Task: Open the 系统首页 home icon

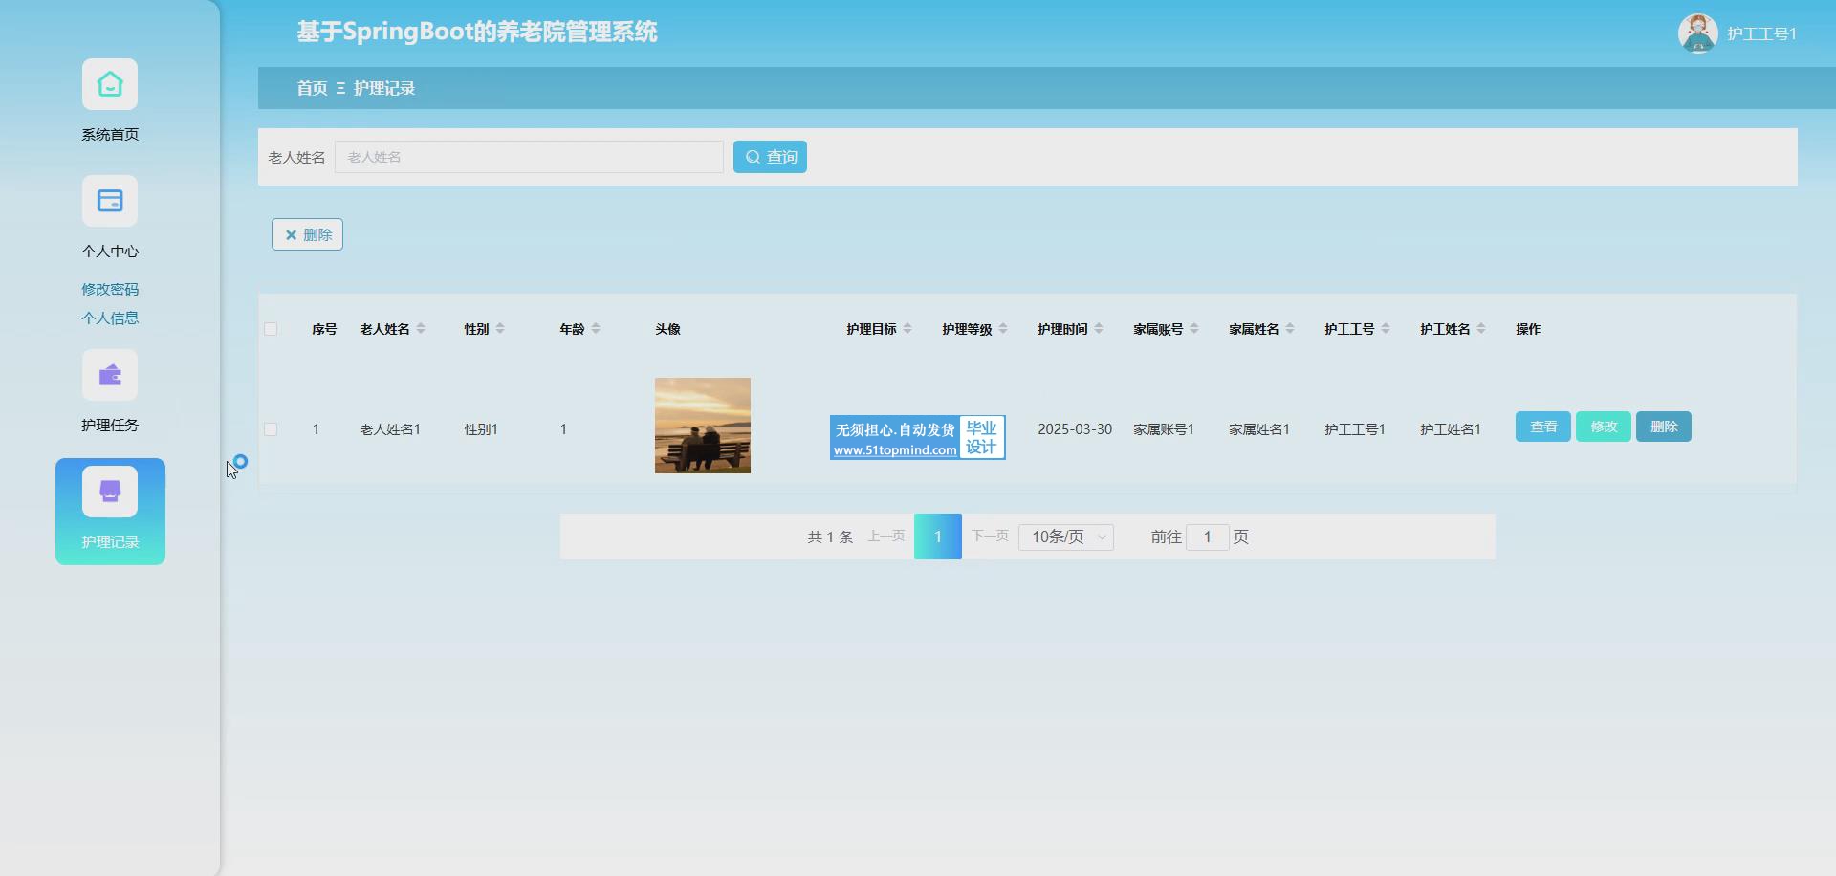Action: coord(110,85)
